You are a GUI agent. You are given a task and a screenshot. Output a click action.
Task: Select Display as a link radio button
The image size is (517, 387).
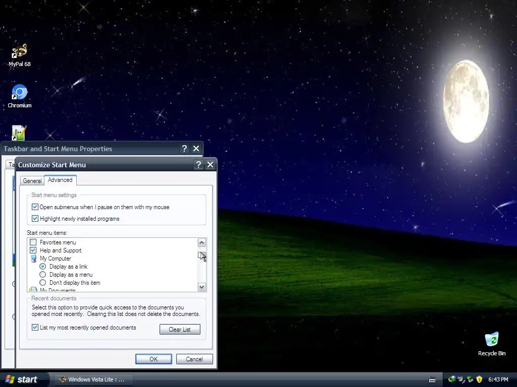(x=42, y=266)
